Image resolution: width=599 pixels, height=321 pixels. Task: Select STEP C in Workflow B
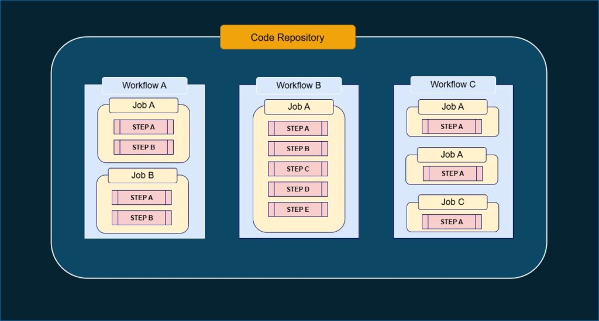click(x=298, y=169)
